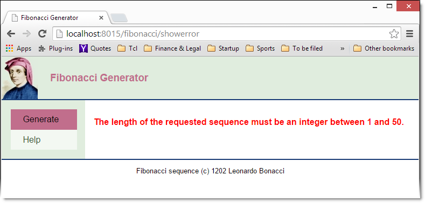425x203 pixels.
Task: Expand the Sports bookmarks folder
Action: click(260, 48)
